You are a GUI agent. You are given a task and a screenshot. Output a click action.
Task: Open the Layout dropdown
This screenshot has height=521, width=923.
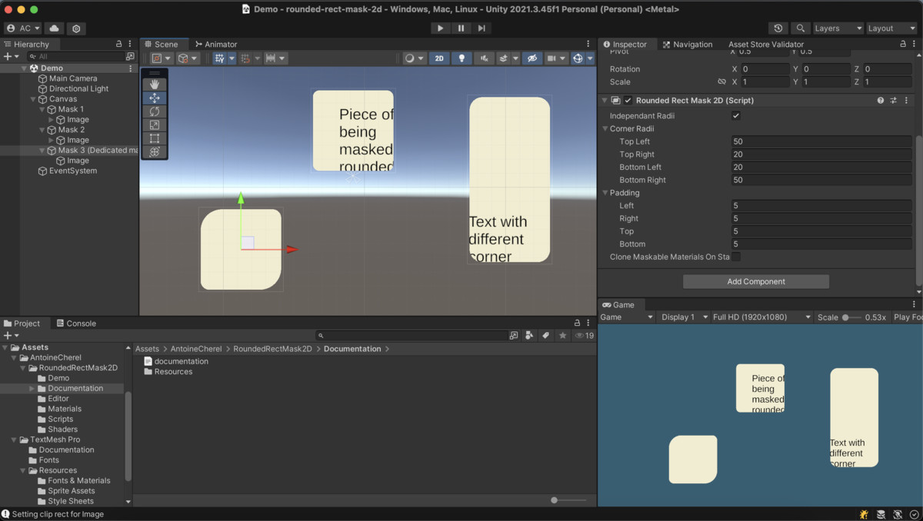tap(891, 28)
